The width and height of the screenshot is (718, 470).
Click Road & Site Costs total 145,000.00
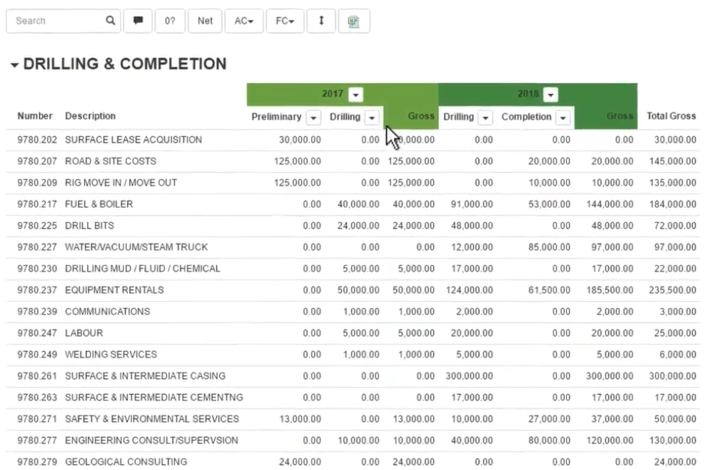(x=672, y=161)
